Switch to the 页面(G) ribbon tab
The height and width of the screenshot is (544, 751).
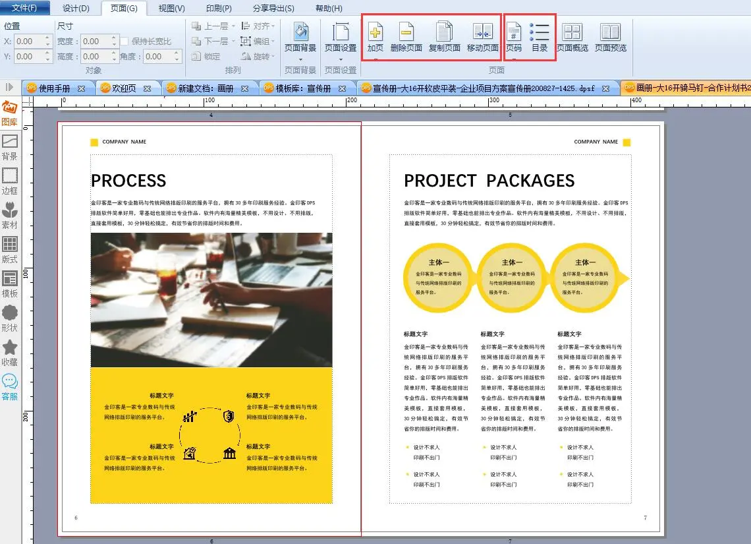[x=124, y=8]
